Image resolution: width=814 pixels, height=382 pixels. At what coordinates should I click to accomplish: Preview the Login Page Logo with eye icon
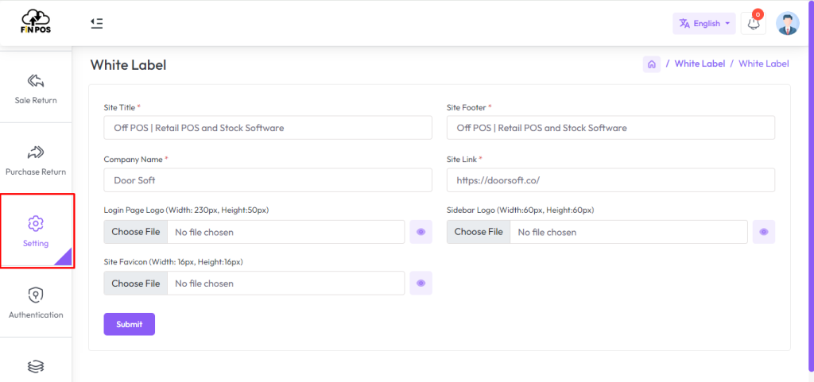click(421, 232)
